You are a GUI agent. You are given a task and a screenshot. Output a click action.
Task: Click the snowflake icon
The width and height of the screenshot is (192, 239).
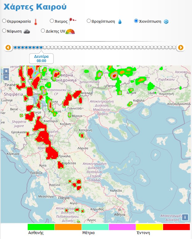click(166, 22)
